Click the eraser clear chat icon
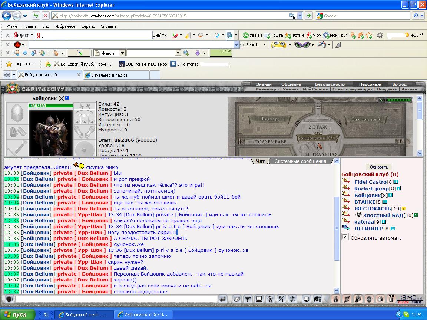Viewport: 427px width, 320px height. (237, 299)
